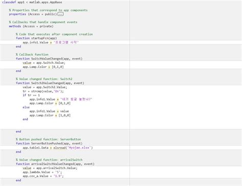Click 'app.Lamp.Color = [0,1,0]' inside the if block

pyautogui.click(x=50, y=103)
